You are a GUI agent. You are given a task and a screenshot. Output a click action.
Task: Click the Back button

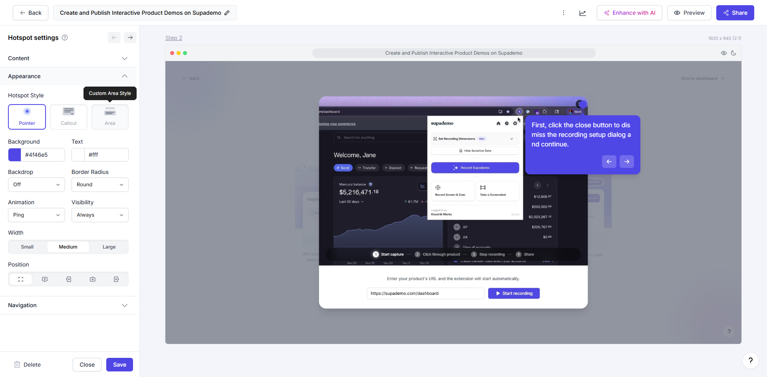point(30,13)
